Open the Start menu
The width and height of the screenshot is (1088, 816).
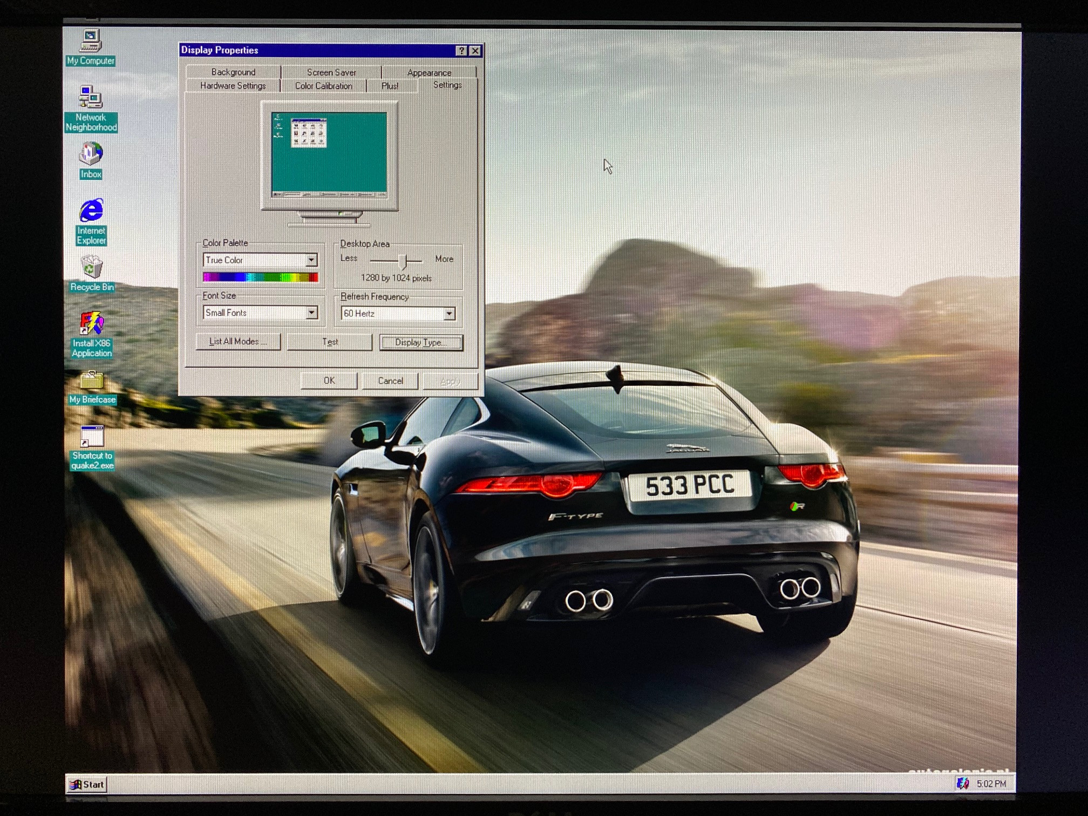tap(87, 784)
